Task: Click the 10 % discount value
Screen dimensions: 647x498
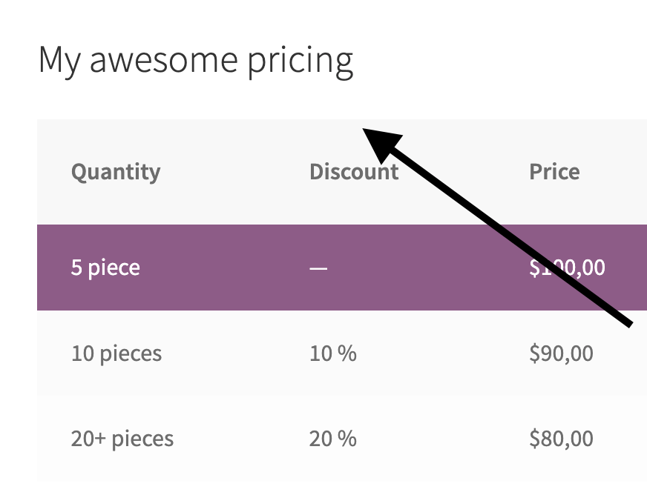Action: [333, 353]
